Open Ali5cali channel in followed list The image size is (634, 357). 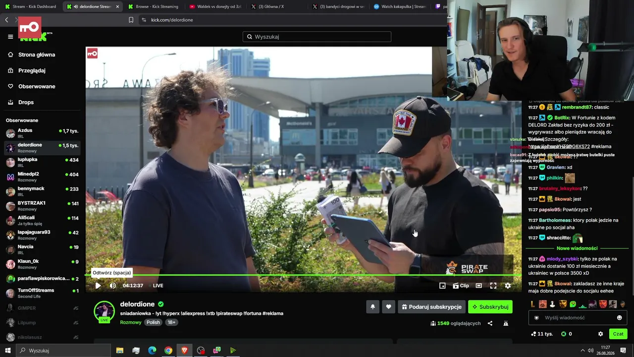coord(42,221)
